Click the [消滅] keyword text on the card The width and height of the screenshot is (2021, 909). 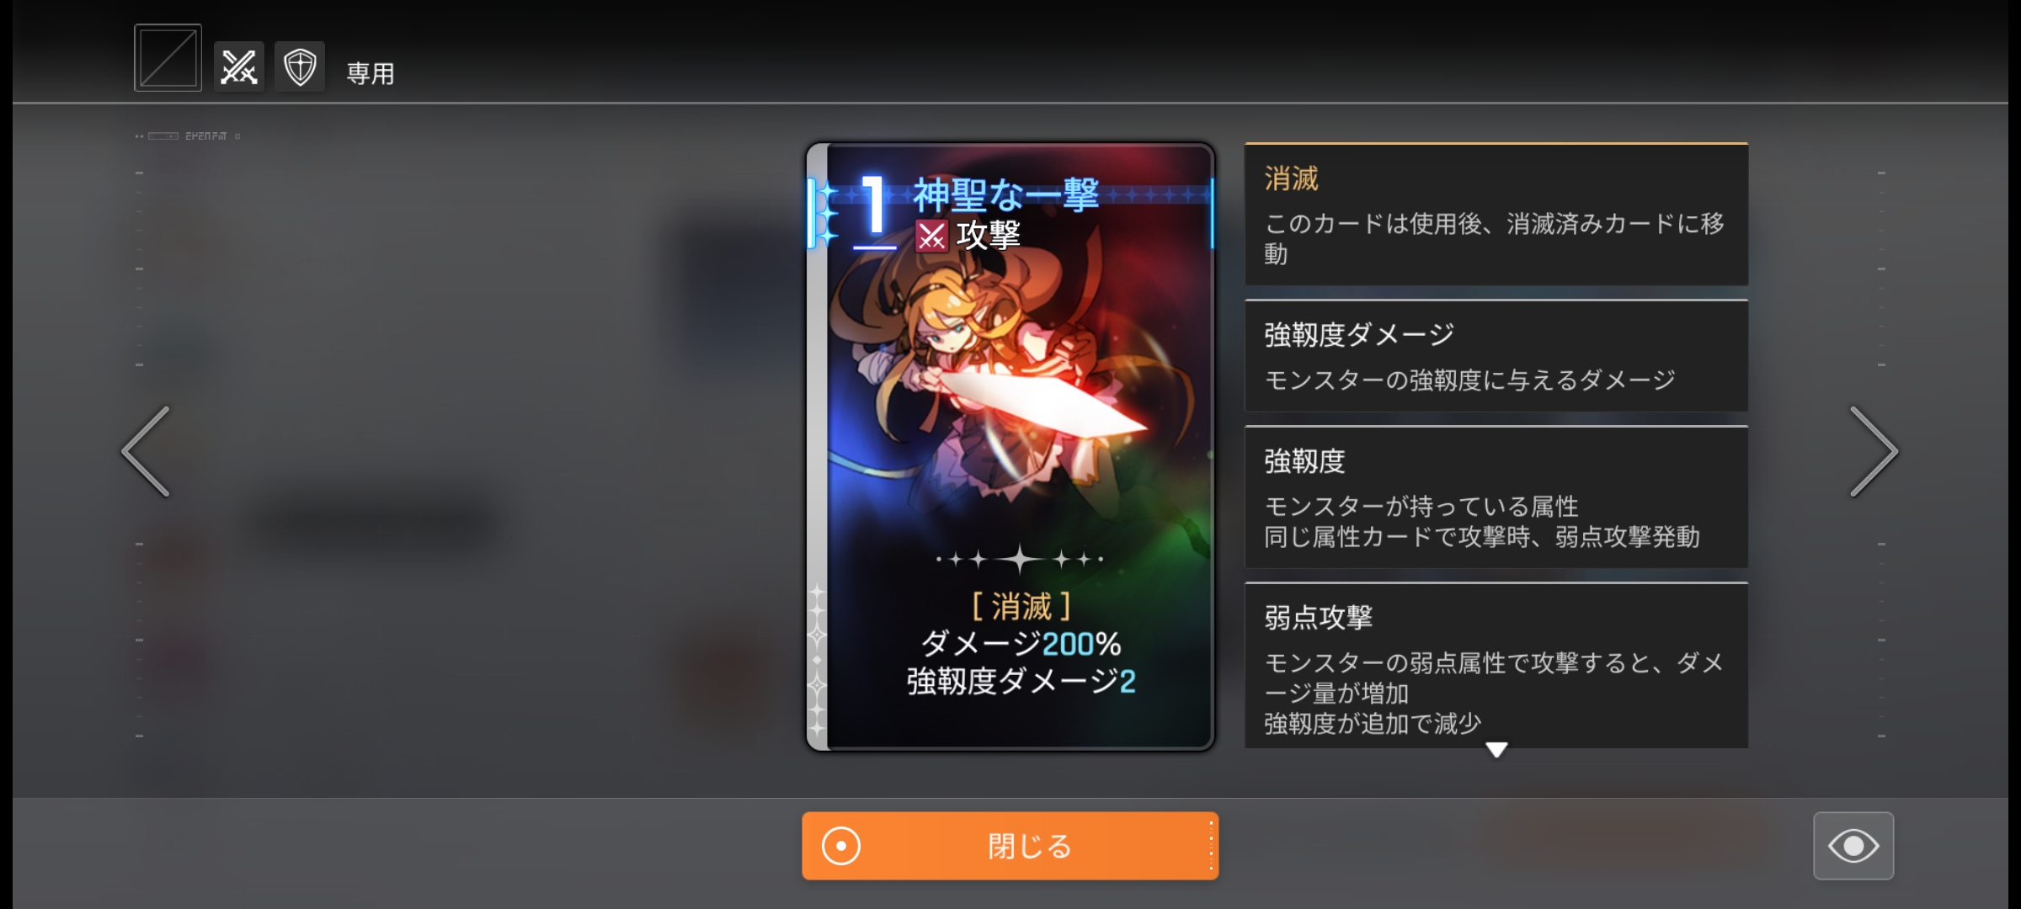tap(1021, 606)
